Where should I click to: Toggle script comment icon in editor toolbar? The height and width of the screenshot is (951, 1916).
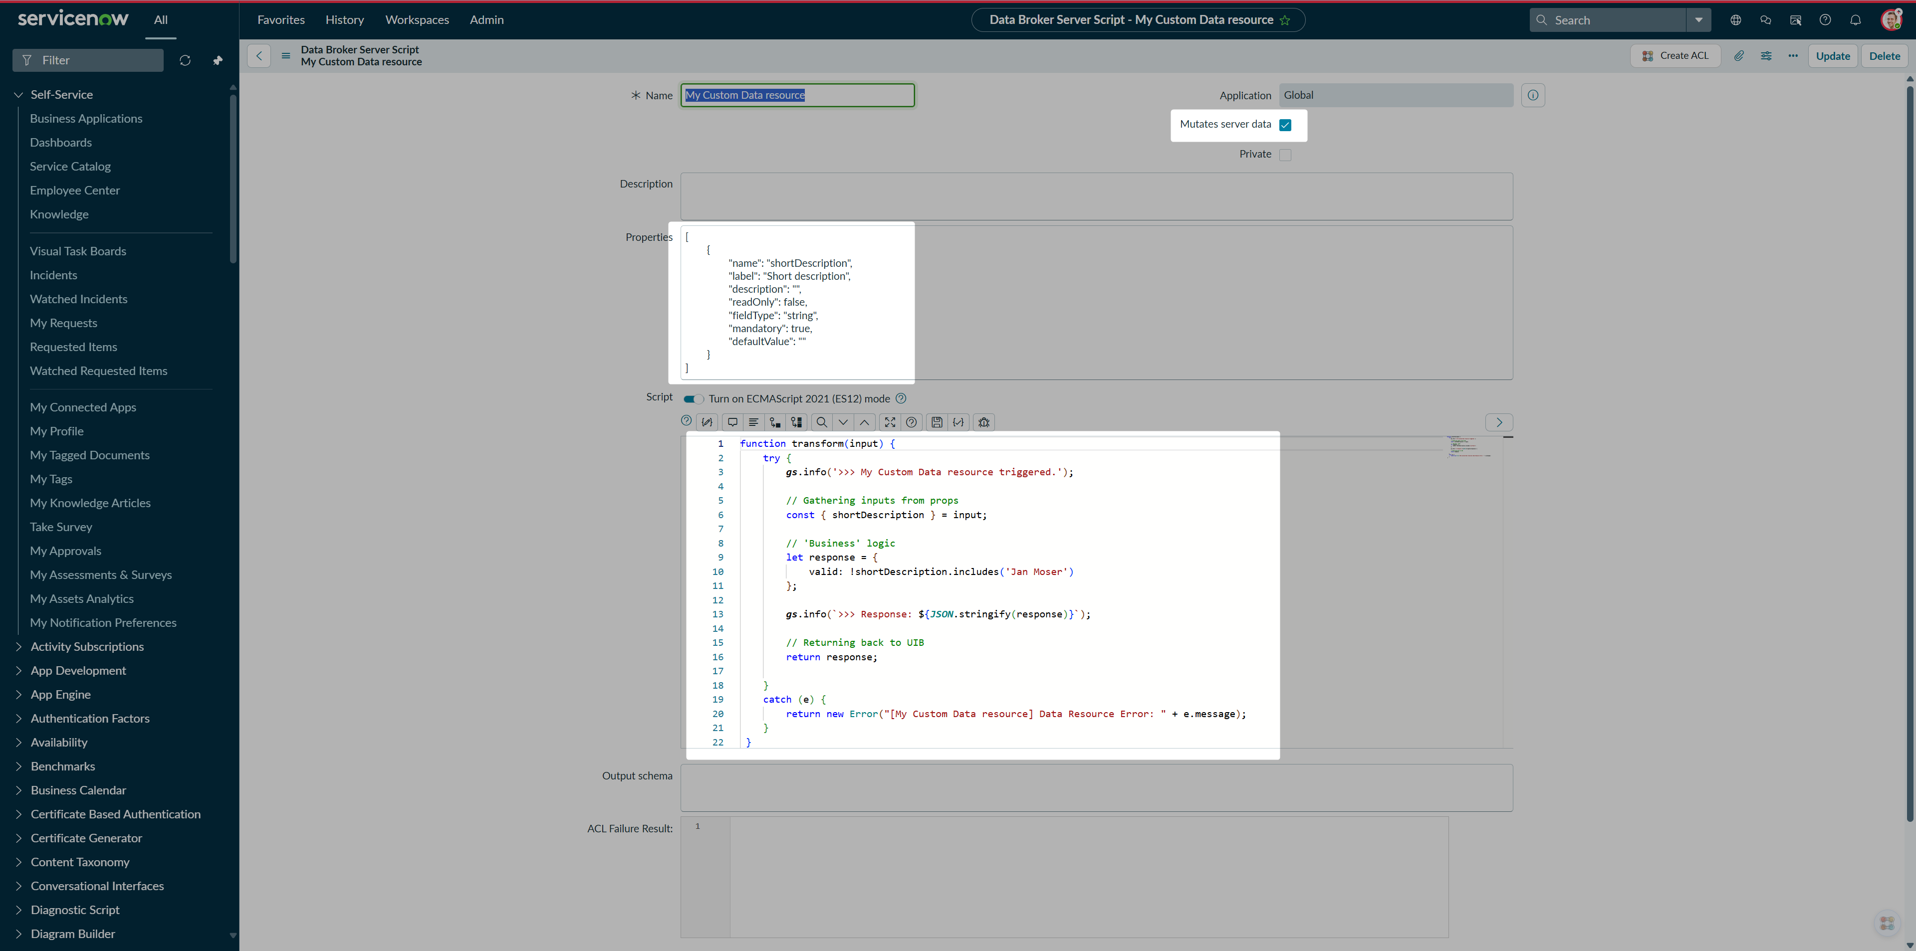point(732,422)
